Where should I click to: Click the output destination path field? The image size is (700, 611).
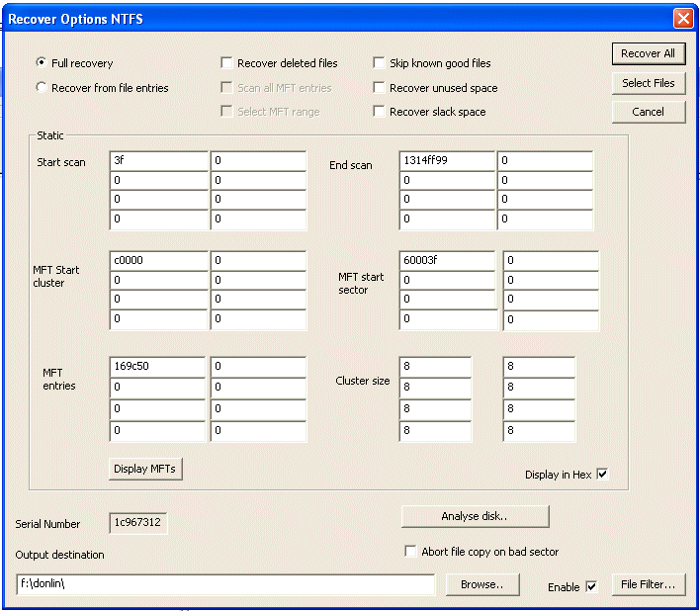click(x=225, y=585)
